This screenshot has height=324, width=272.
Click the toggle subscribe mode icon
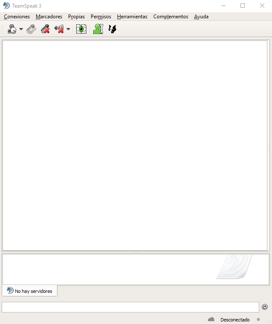tap(31, 29)
